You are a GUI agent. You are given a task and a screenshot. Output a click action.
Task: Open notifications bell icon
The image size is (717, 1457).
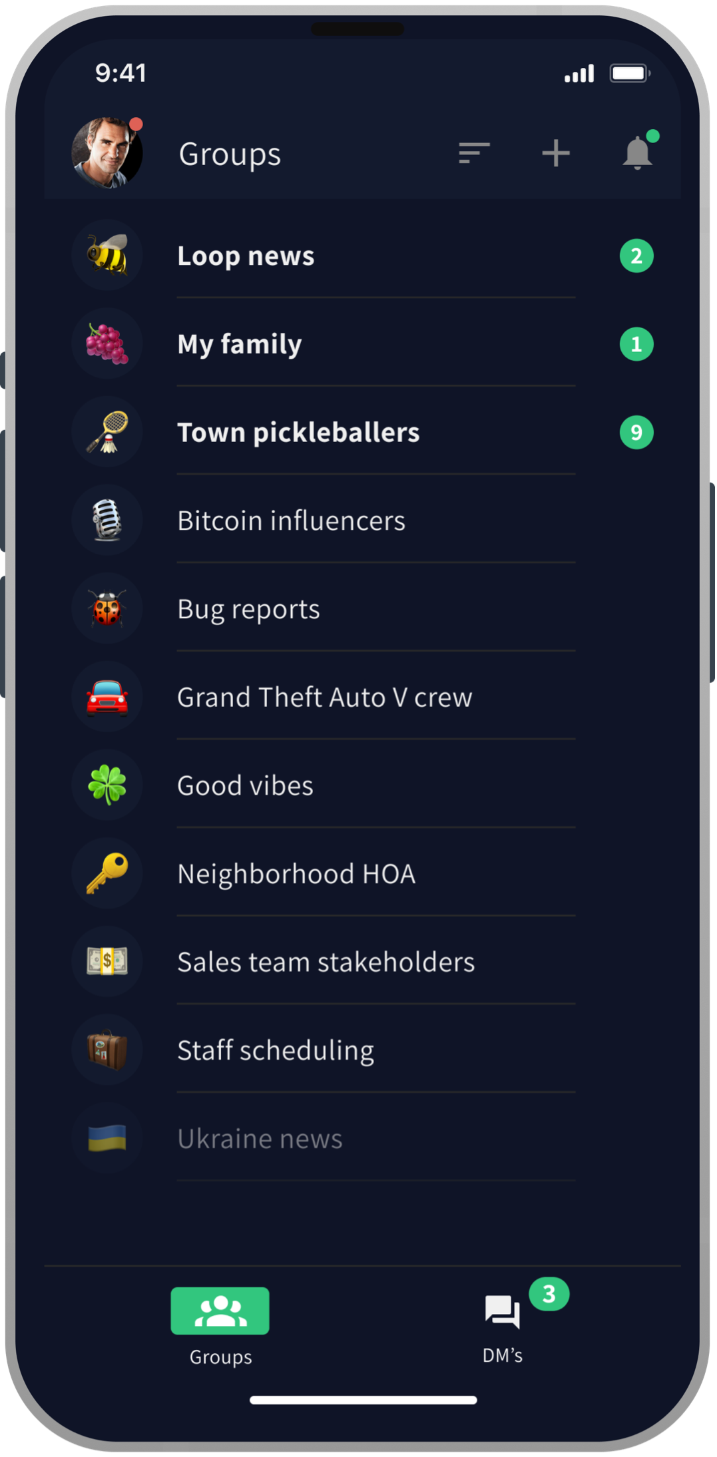coord(637,153)
